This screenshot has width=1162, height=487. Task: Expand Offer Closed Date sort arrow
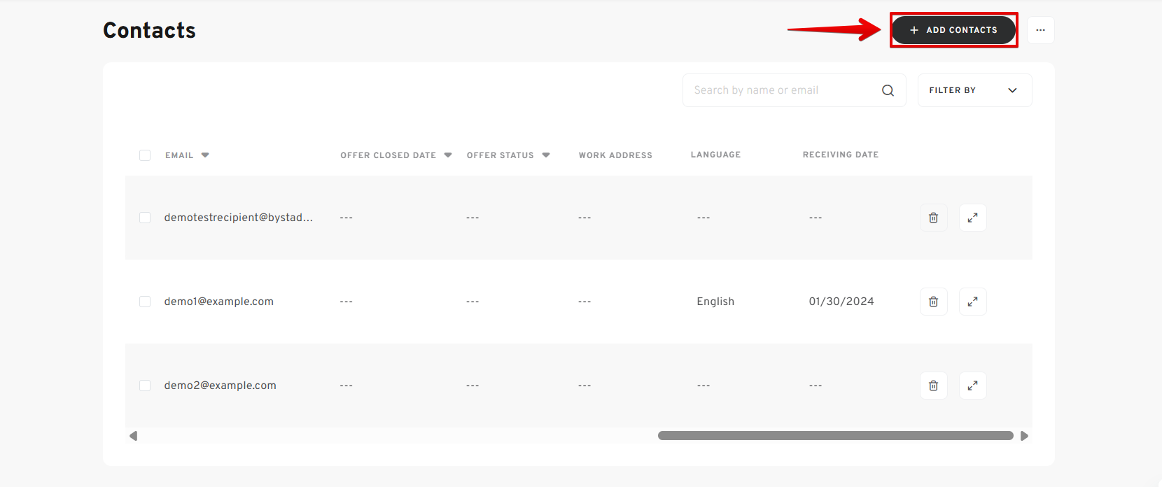coord(448,155)
